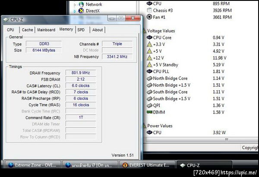Expand the DirectX tree node
Viewport: 259px width, 177px height.
coord(75,11)
